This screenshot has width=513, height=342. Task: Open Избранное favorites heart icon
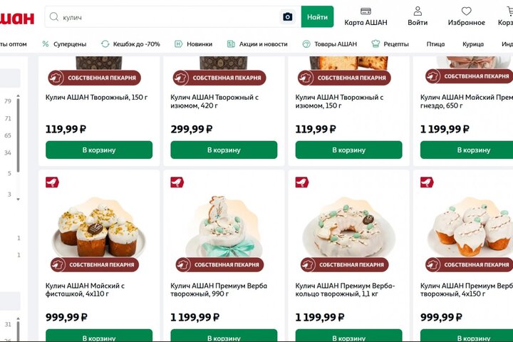[x=467, y=11]
